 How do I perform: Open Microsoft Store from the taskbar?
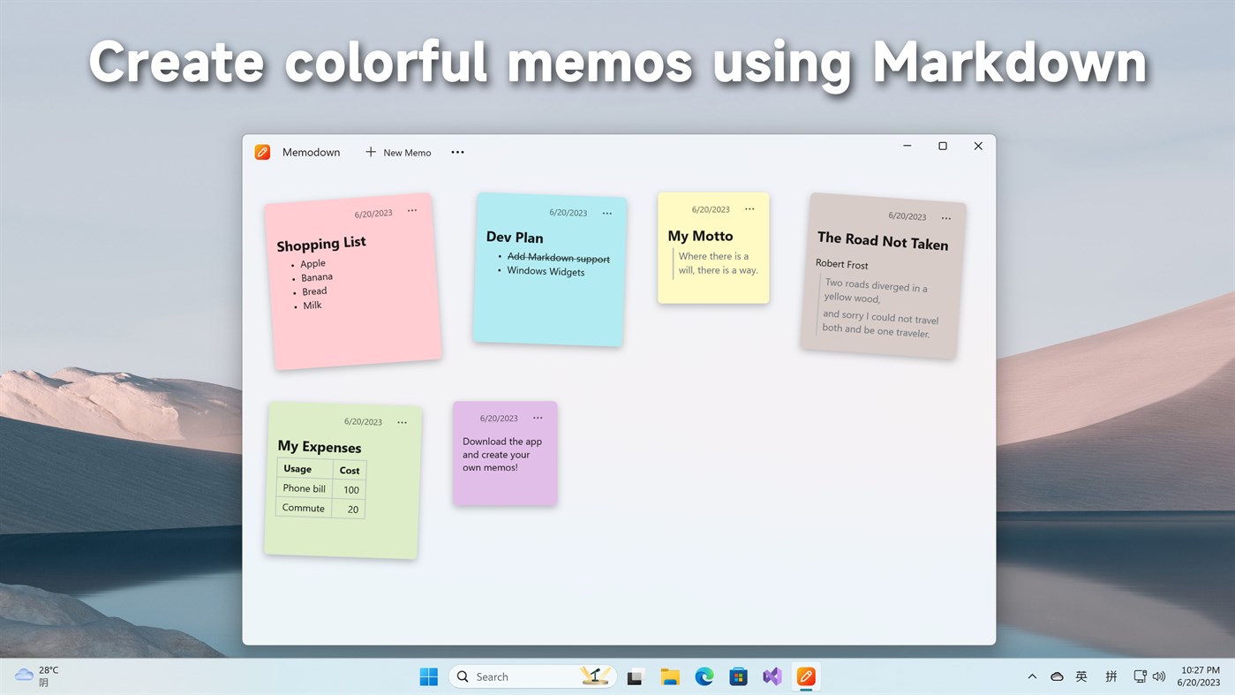(738, 676)
